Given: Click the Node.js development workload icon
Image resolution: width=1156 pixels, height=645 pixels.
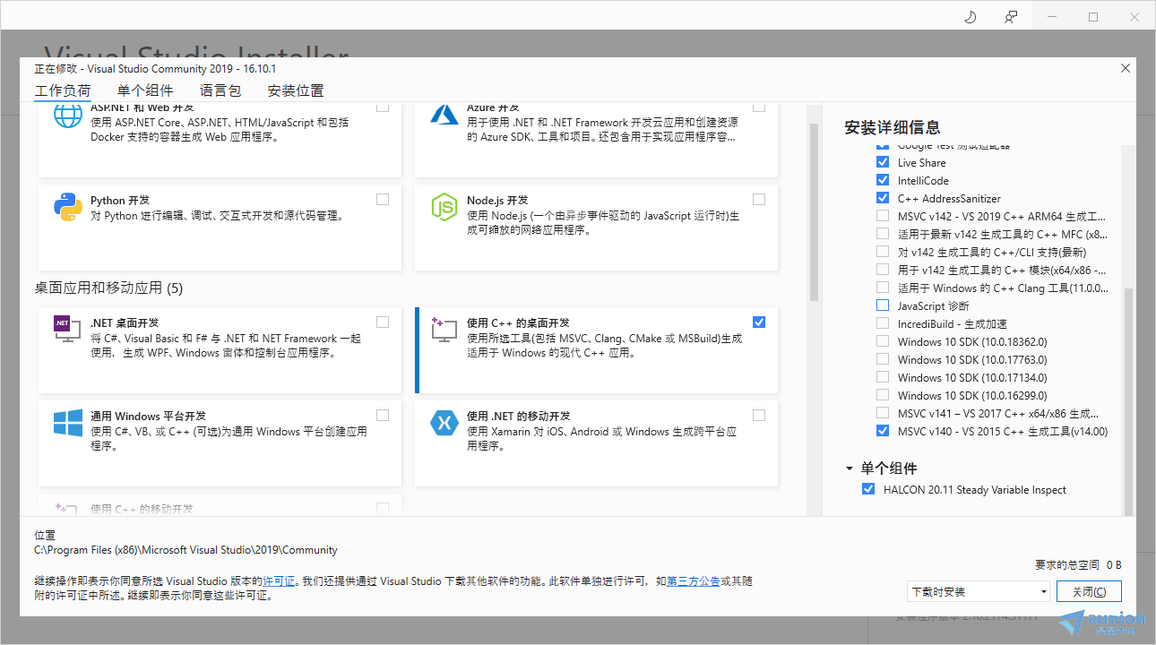Looking at the screenshot, I should [x=444, y=207].
